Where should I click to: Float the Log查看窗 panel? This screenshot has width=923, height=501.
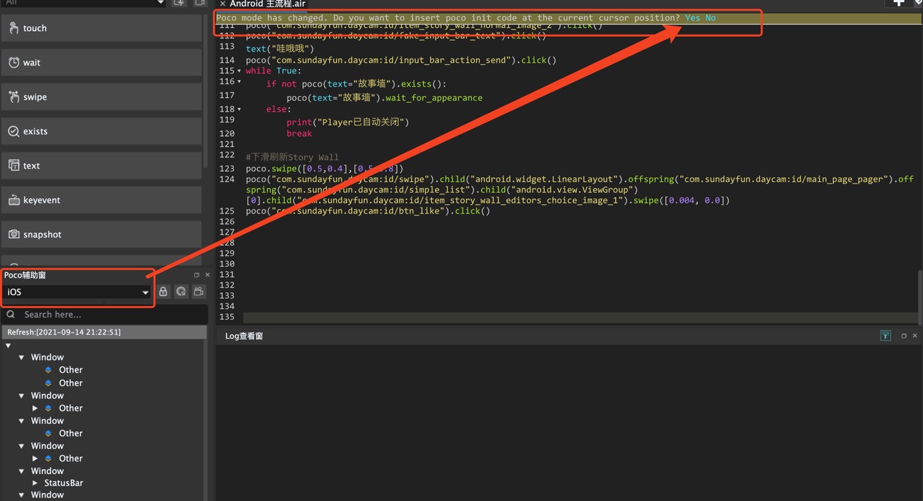(904, 336)
